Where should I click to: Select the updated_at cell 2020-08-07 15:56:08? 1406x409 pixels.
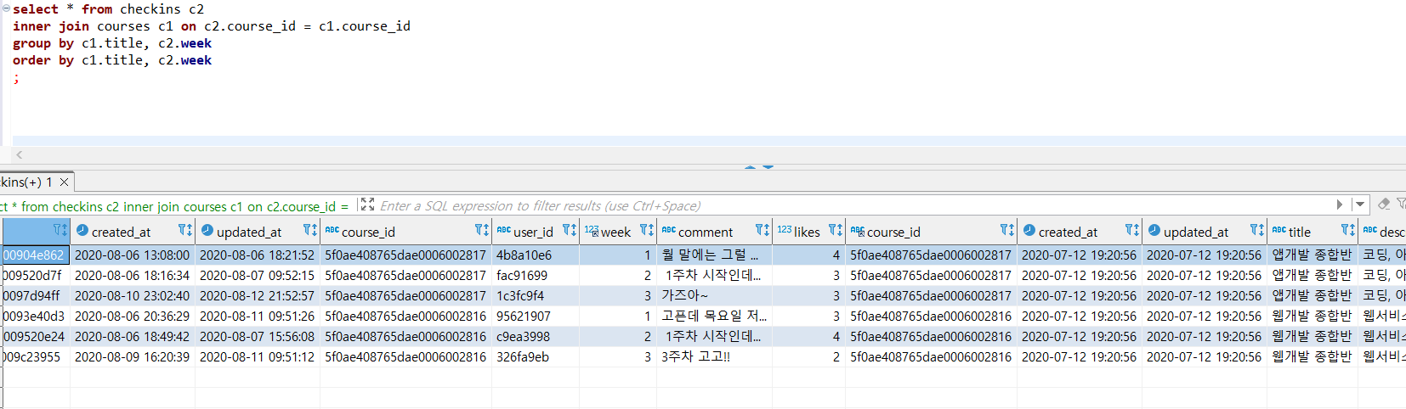(258, 336)
